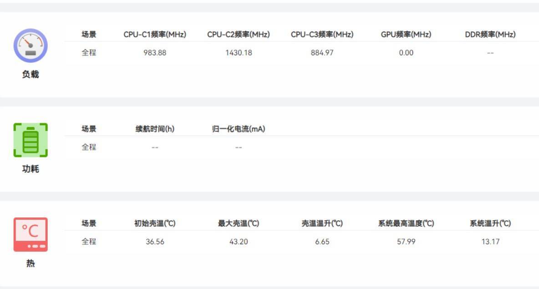
Task: Click the 初始壳温(℃) column header
Action: click(155, 223)
